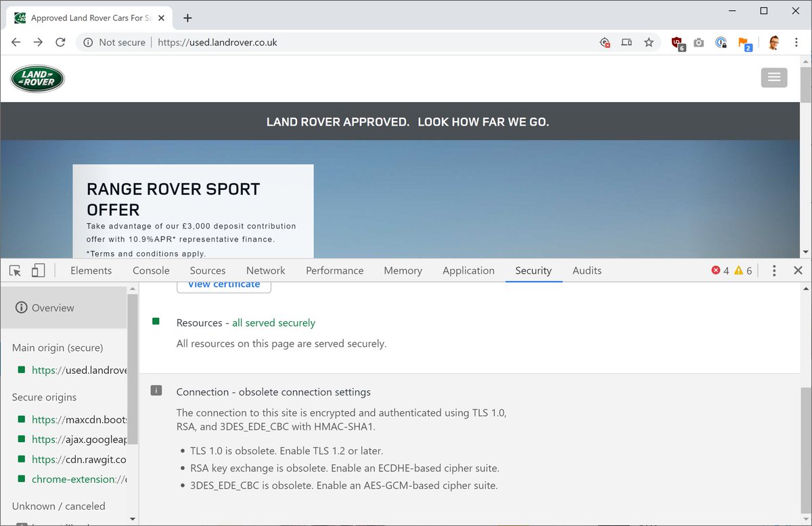Open the hamburger navigation menu
This screenshot has height=526, width=812.
pos(774,78)
